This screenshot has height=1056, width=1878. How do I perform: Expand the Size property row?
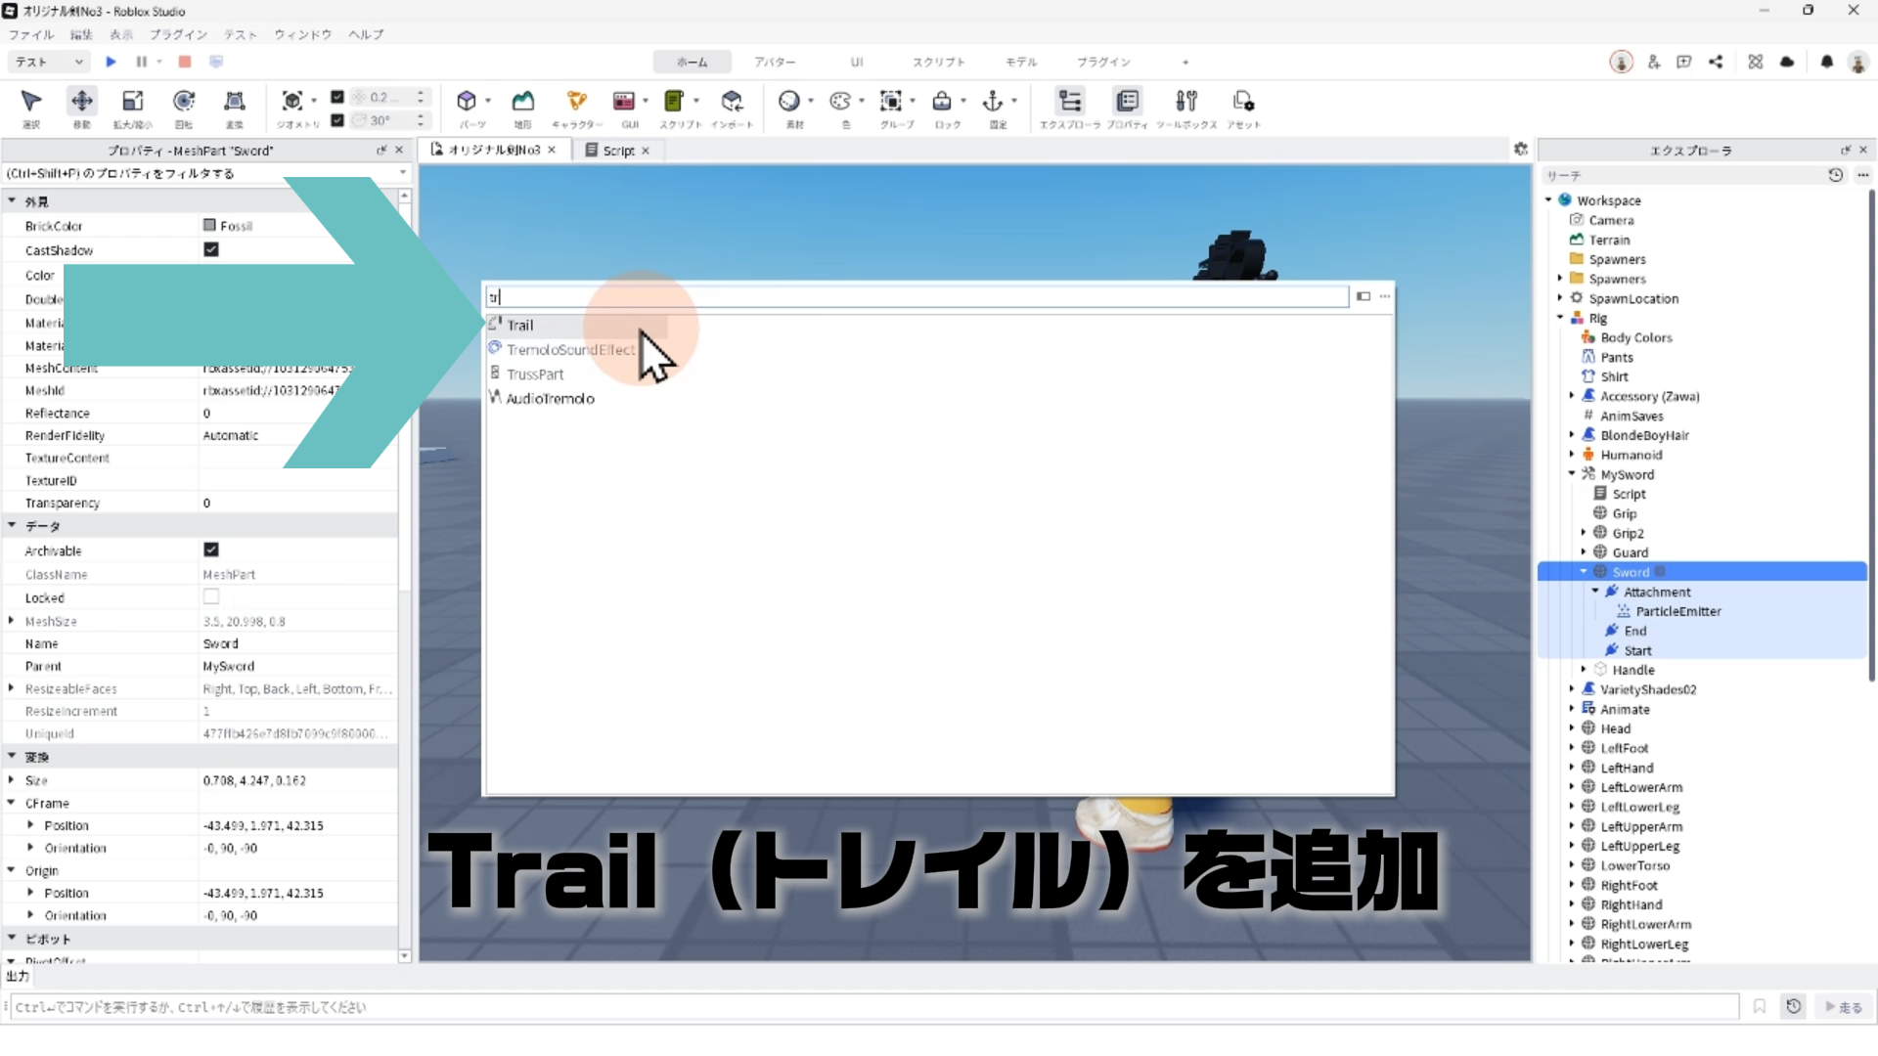[x=12, y=780]
